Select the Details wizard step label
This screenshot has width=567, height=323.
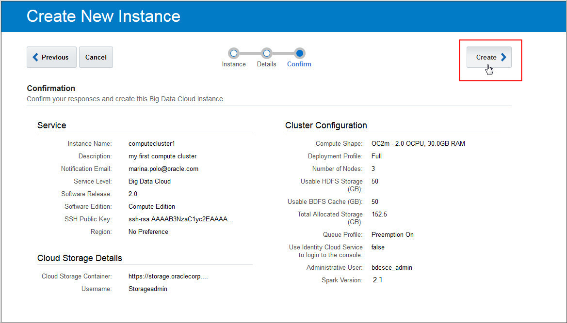tap(267, 64)
